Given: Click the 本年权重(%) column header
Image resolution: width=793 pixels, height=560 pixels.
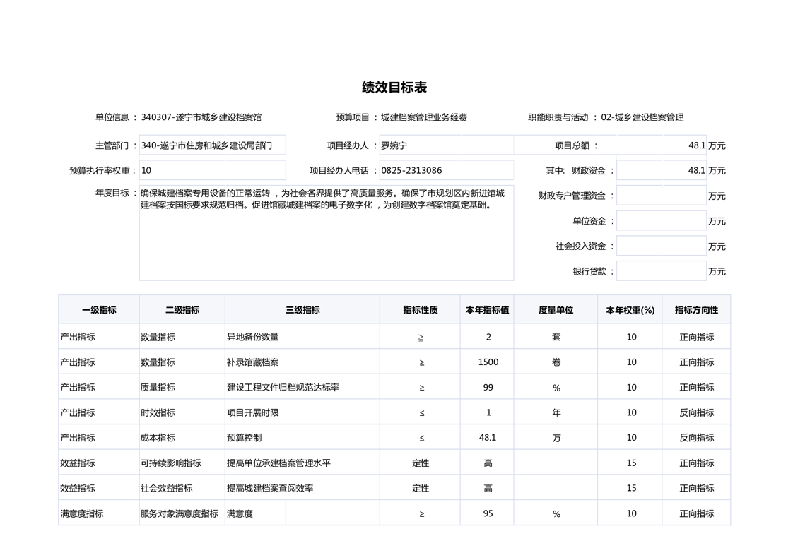Looking at the screenshot, I should 630,310.
